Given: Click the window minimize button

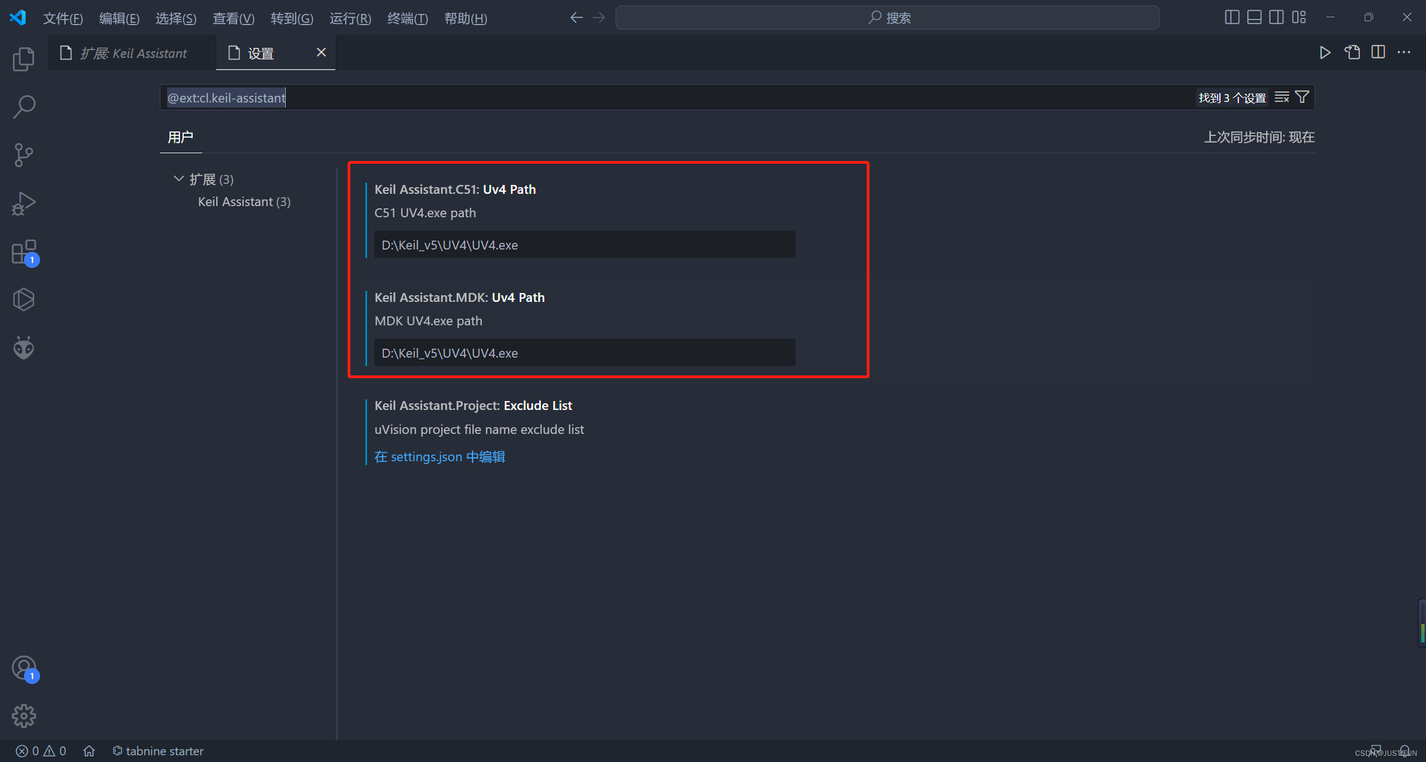Looking at the screenshot, I should (1331, 17).
